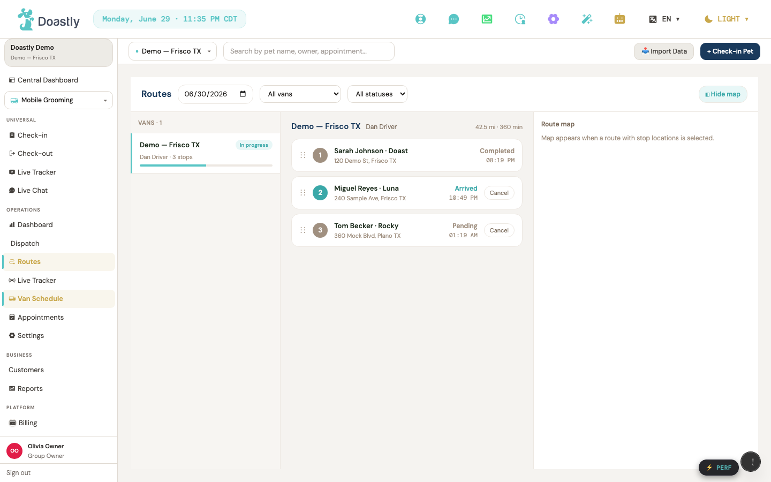This screenshot has height=482, width=771.
Task: Expand Mobile Grooming module dropdown
Action: click(58, 100)
